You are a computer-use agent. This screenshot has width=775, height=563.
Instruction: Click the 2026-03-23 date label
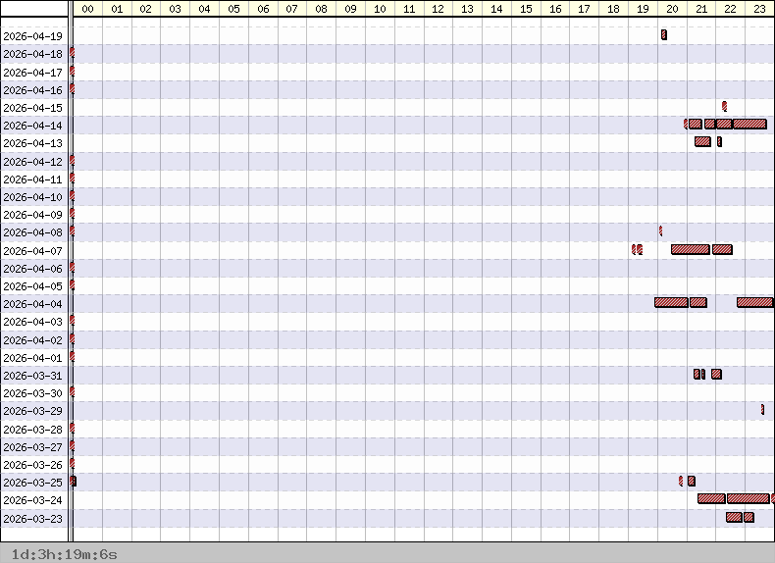coord(33,518)
